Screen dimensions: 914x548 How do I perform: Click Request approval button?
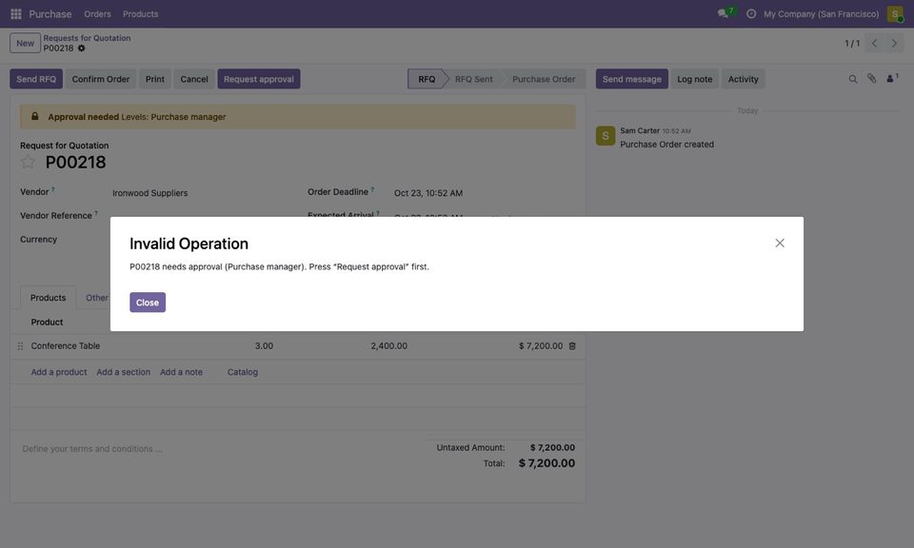coord(259,79)
